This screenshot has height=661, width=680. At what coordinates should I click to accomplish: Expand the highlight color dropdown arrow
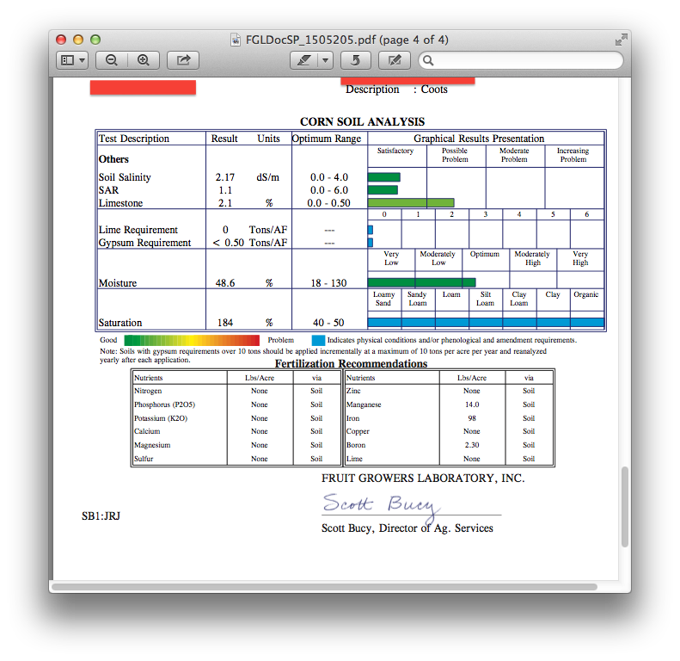point(325,60)
